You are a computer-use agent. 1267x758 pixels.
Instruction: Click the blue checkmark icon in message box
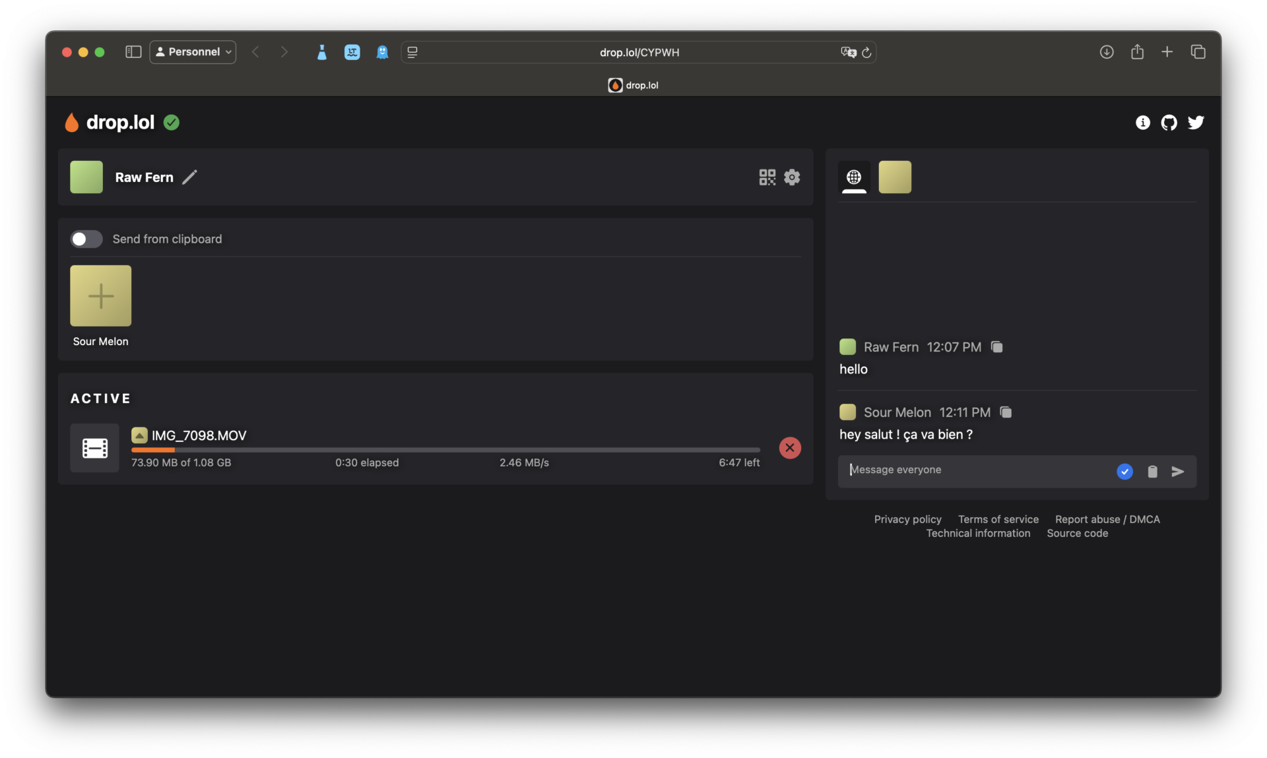[1124, 471]
